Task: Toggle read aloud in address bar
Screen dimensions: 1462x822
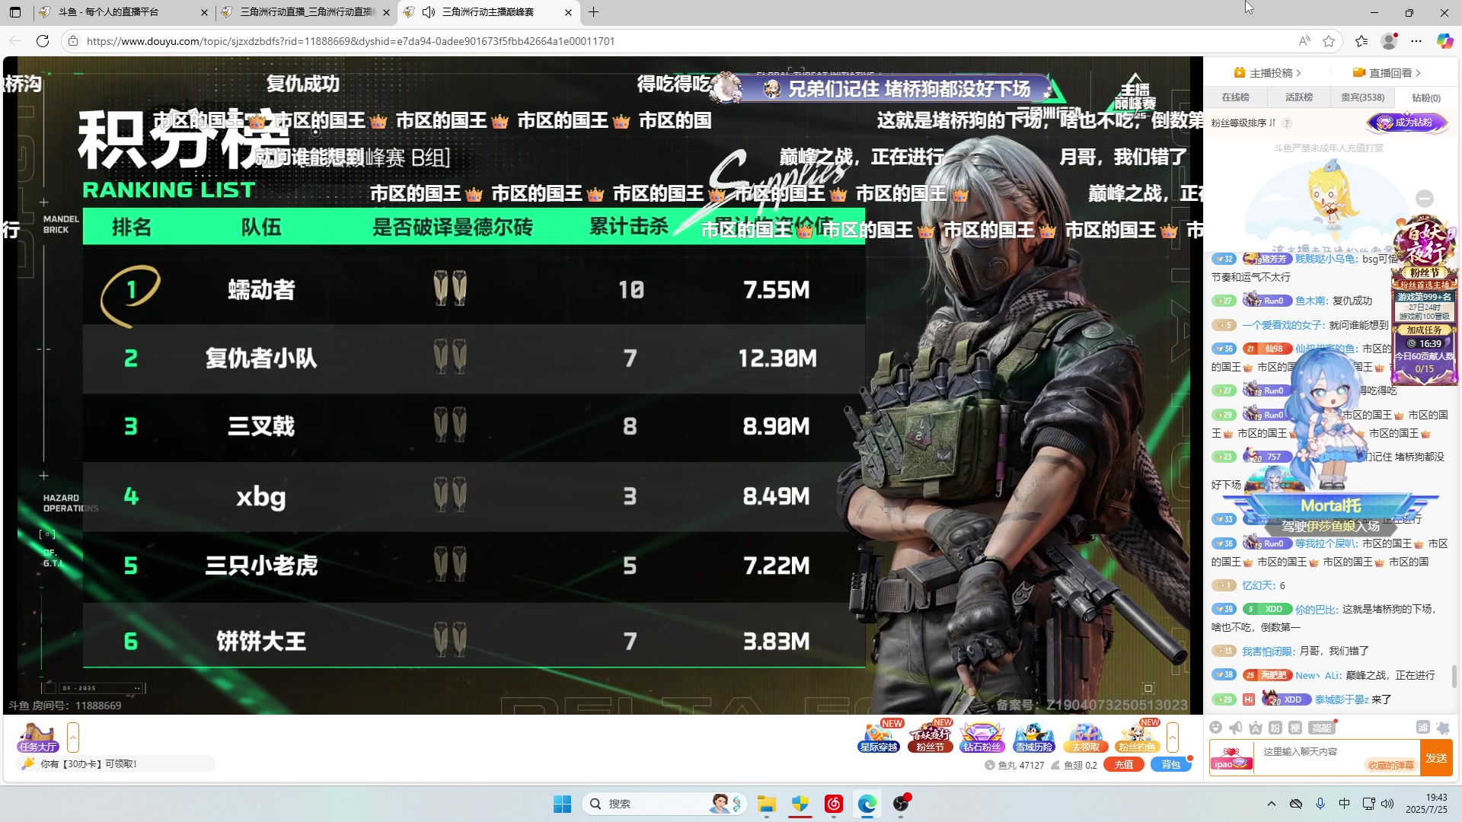Action: pos(1304,41)
